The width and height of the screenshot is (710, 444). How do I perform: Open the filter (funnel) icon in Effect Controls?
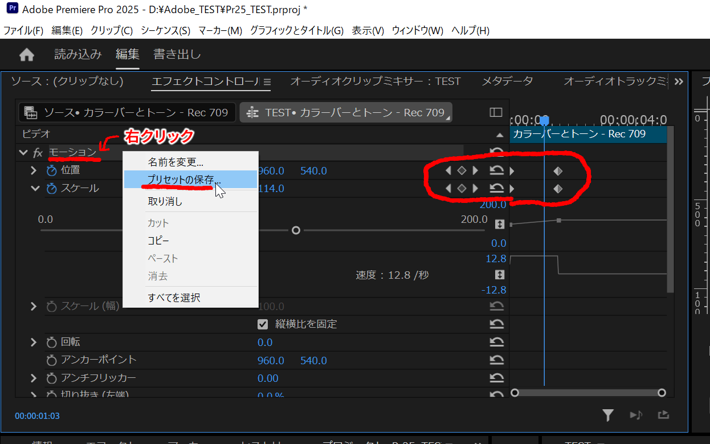tap(607, 416)
